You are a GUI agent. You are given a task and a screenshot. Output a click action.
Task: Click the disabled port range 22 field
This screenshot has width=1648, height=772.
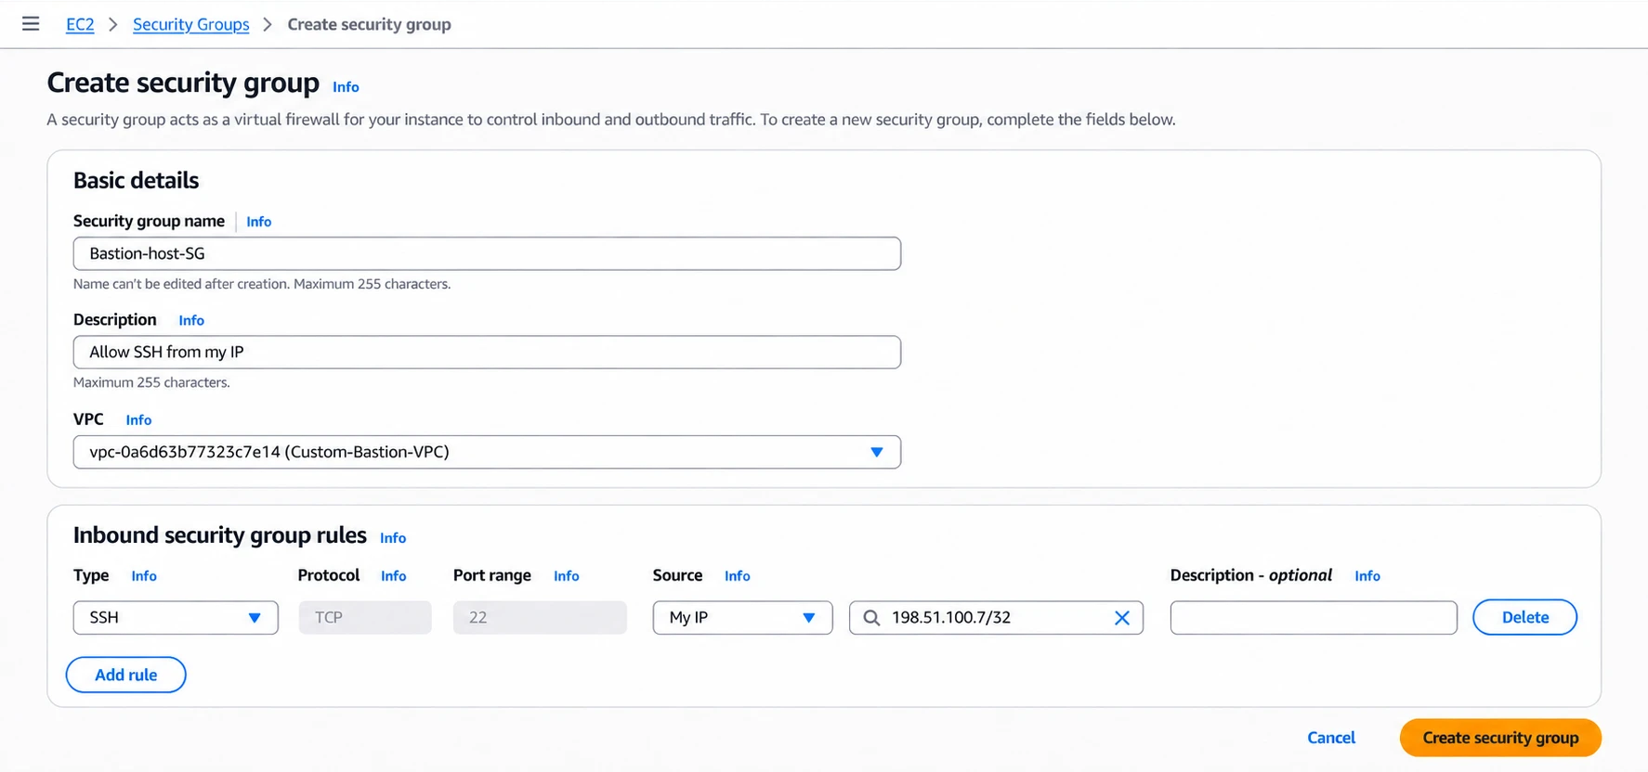pyautogui.click(x=540, y=618)
